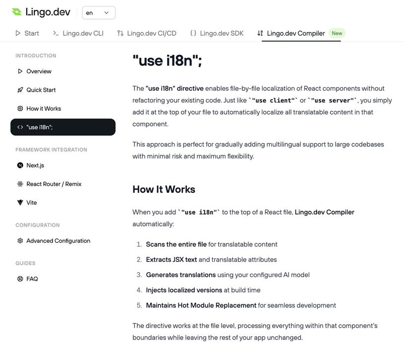Viewport: 404px width, 347px height.
Task: Click the lifebuoy icon for FAQ
Action: point(20,279)
